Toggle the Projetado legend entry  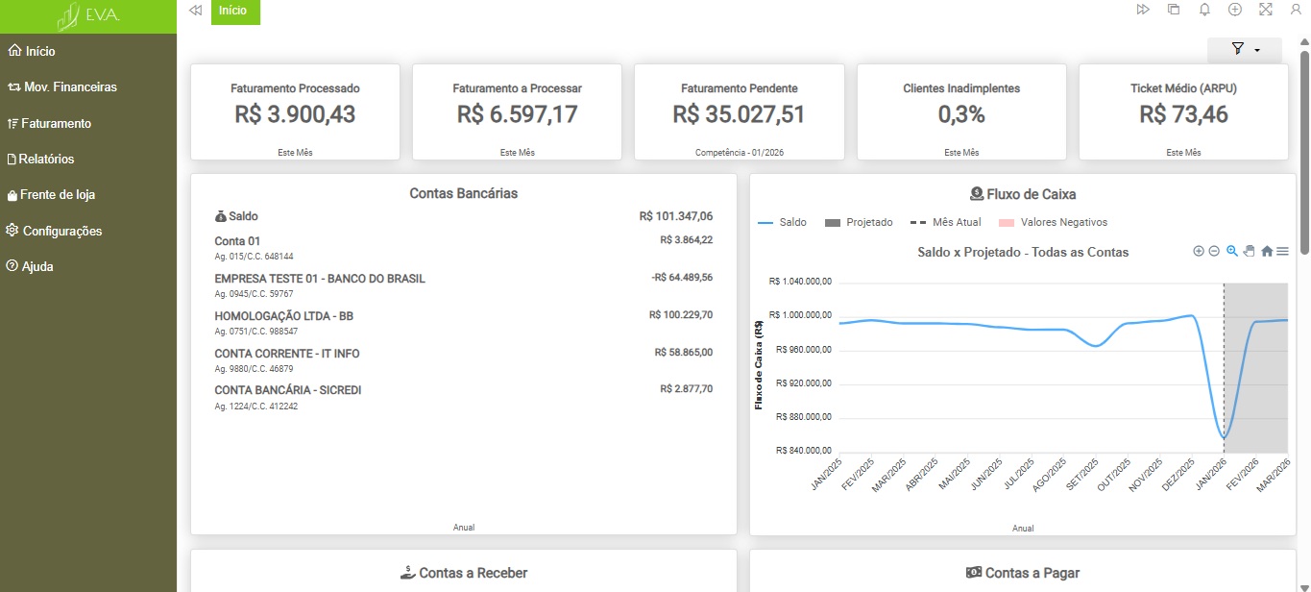pyautogui.click(x=859, y=222)
